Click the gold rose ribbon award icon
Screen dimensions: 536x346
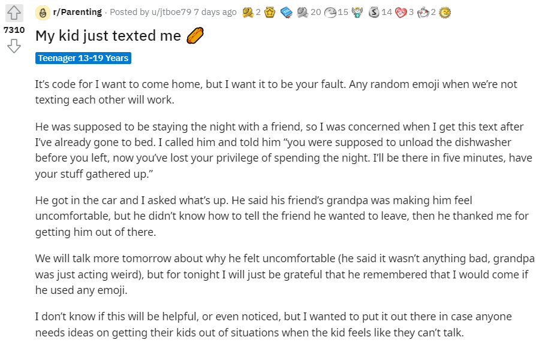click(x=248, y=13)
